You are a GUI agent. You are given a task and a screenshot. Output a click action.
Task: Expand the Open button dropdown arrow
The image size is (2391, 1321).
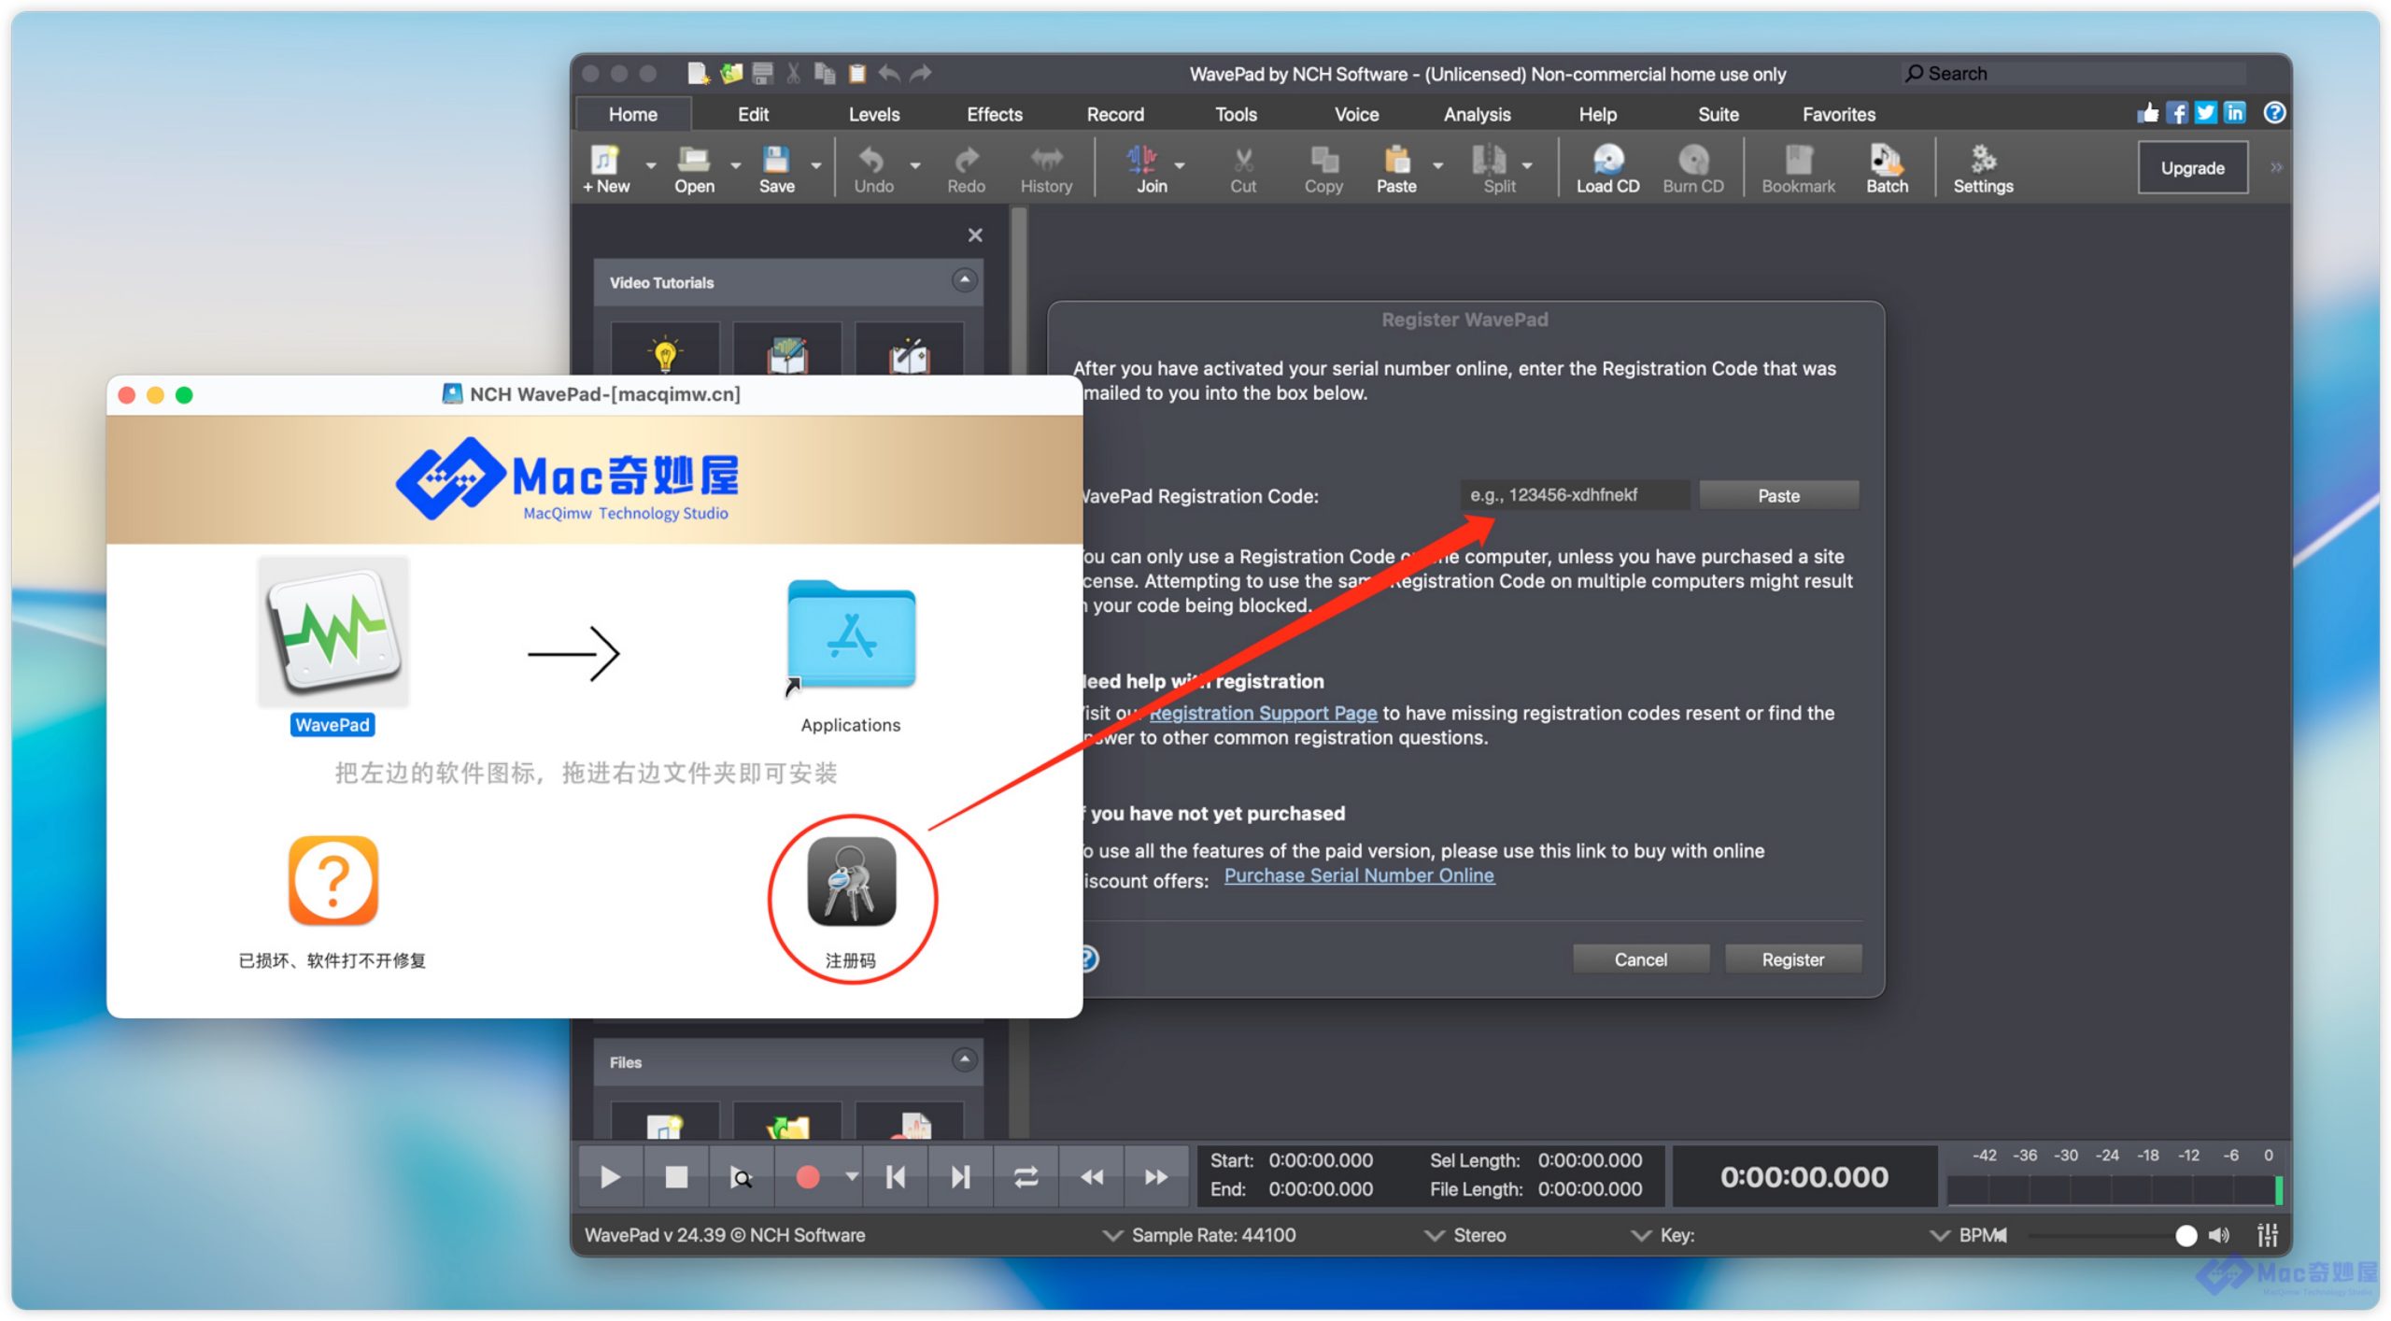coord(736,165)
